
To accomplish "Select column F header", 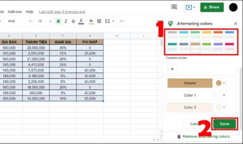I will pyautogui.click(x=63, y=36).
